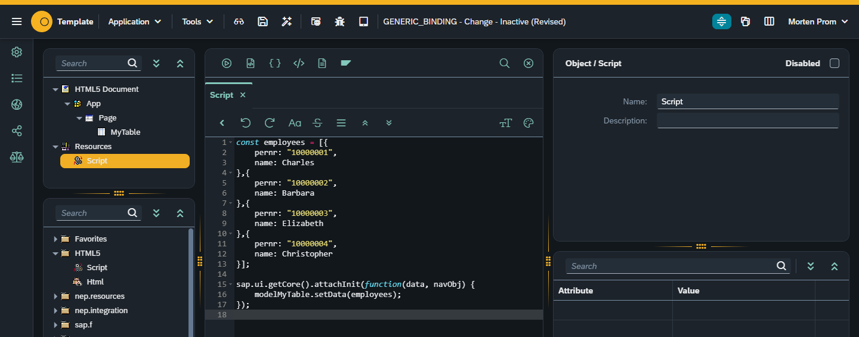Click the back chevron in editor toolbar

222,123
